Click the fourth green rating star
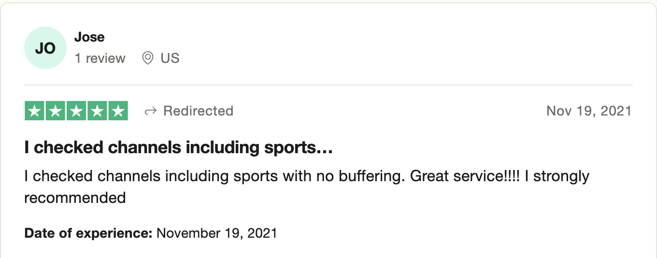The image size is (657, 258). click(x=97, y=111)
